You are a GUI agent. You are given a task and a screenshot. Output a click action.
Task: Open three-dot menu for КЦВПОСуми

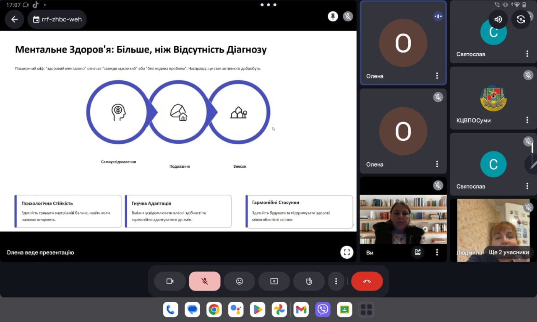pyautogui.click(x=527, y=120)
